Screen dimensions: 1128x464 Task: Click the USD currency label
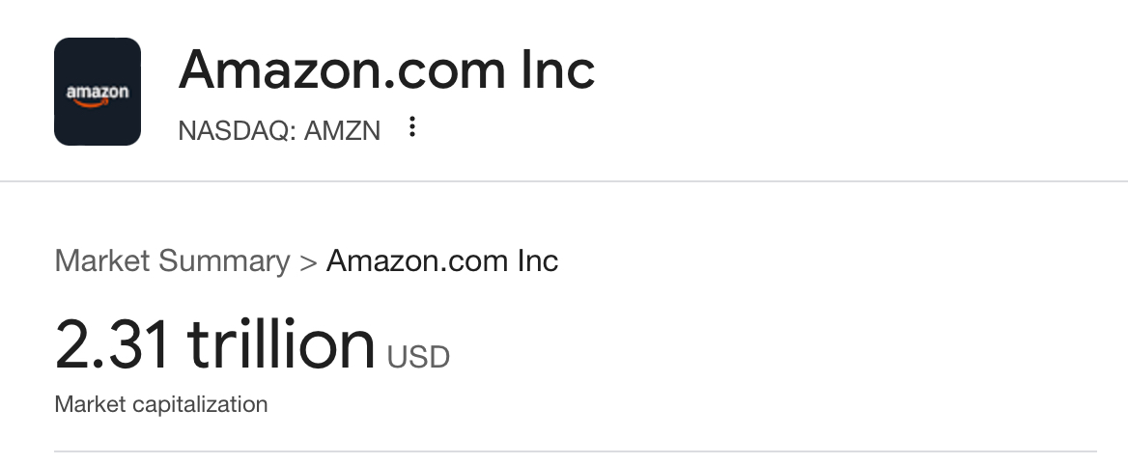click(x=418, y=358)
